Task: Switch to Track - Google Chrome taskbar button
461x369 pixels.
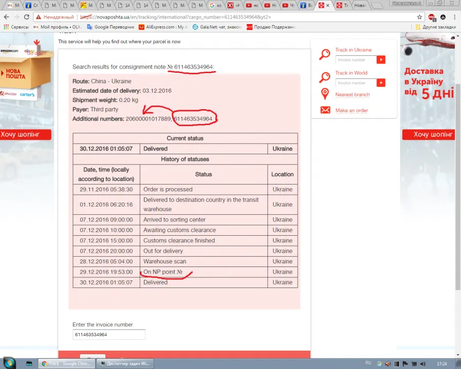Action: click(x=67, y=364)
